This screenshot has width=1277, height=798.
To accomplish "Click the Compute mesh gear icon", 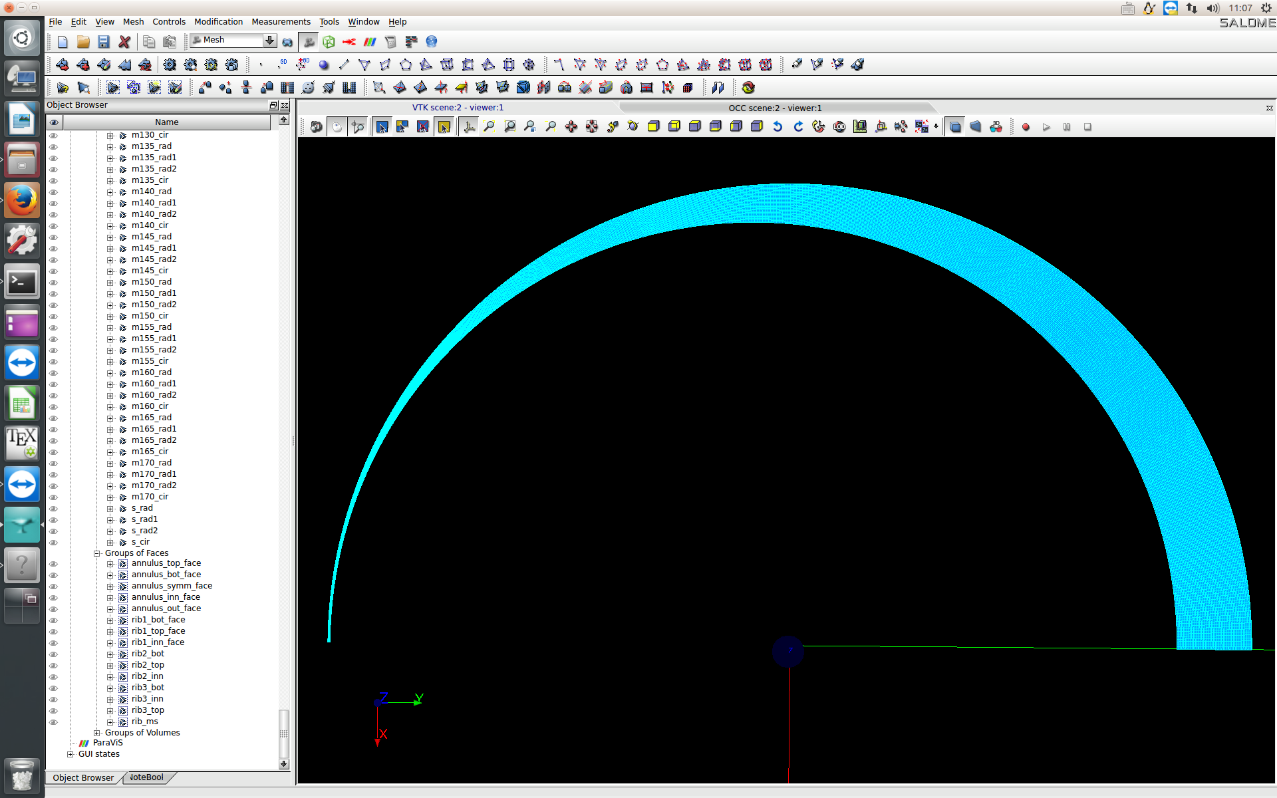I will click(170, 65).
